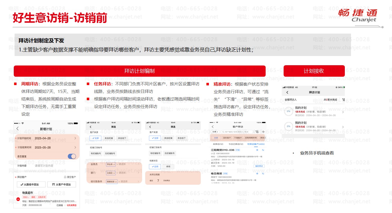Click red minus icon beside 物美超市

pyautogui.click(x=18, y=199)
